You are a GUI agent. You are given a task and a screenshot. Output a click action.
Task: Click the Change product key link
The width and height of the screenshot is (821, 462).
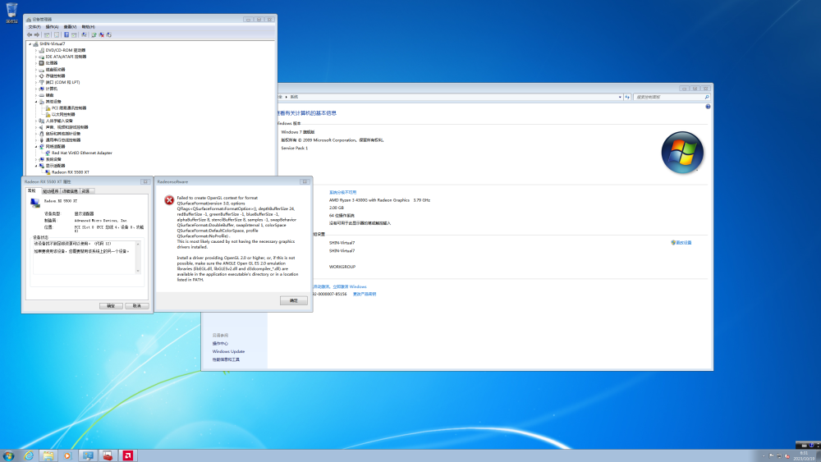pos(365,294)
